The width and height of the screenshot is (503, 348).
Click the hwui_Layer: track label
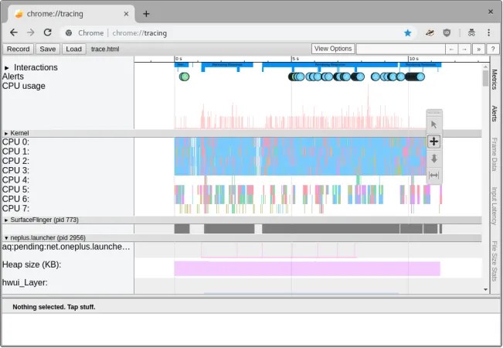(x=25, y=282)
